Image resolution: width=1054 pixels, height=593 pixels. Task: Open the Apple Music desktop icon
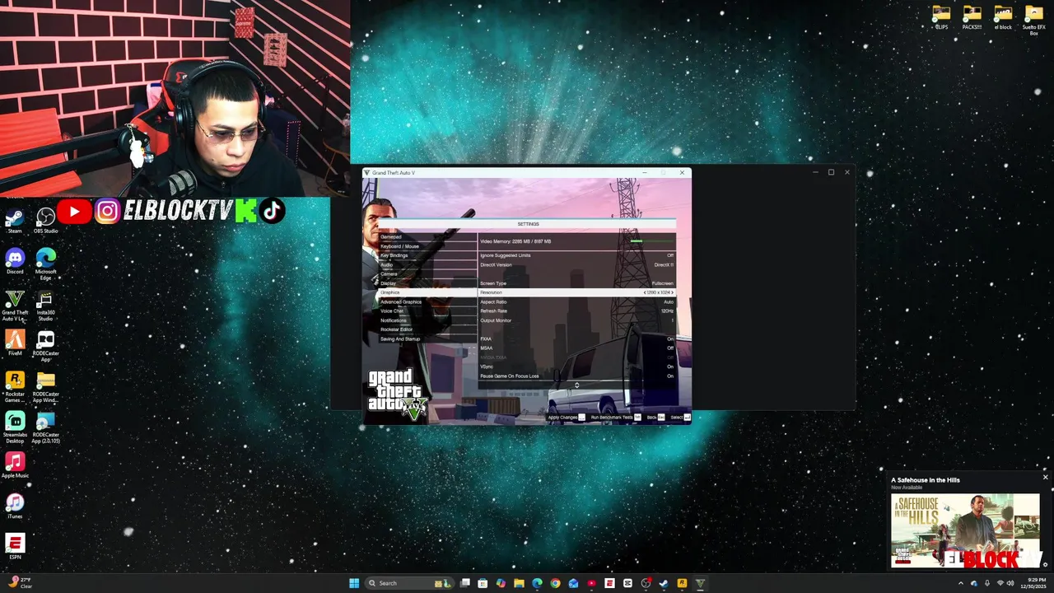click(15, 465)
